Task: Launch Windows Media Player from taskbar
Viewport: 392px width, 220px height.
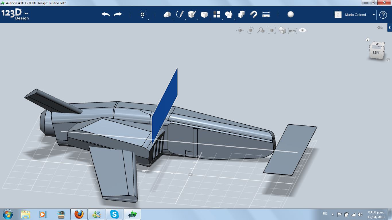Action: coord(43,214)
